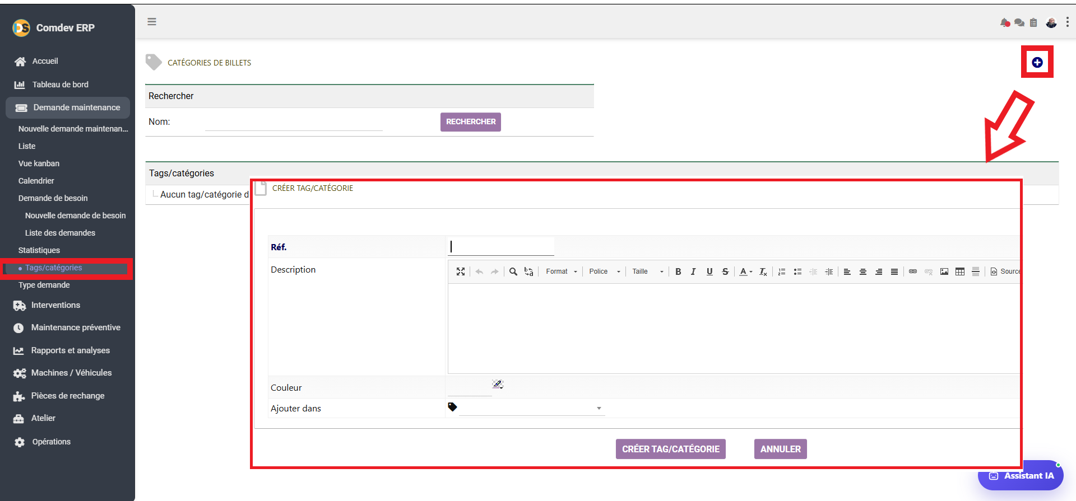Insert a table into the description

(960, 271)
